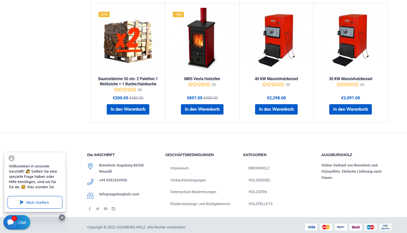This screenshot has height=233, width=407.
Task: Rate Baumstämme 50 cm product stars
Action: click(x=125, y=90)
